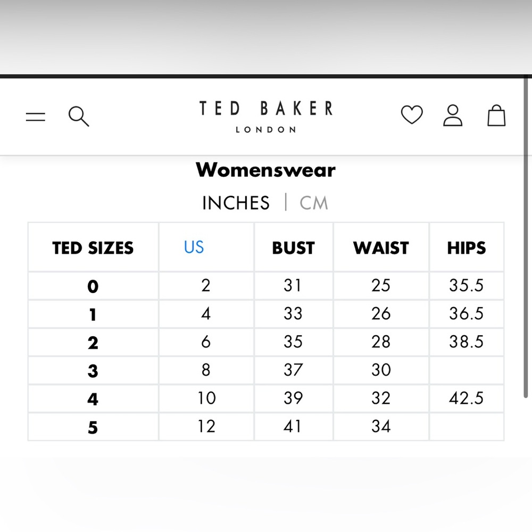Select waist value 32
The image size is (532, 532).
point(381,398)
